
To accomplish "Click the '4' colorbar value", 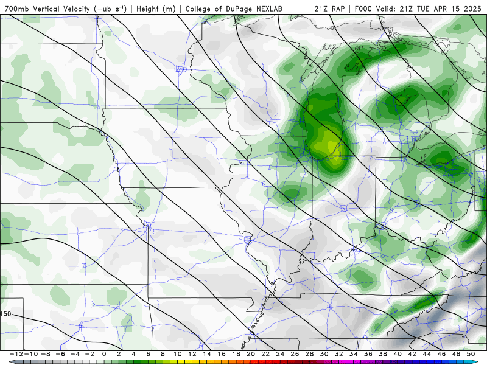I will (x=133, y=354).
